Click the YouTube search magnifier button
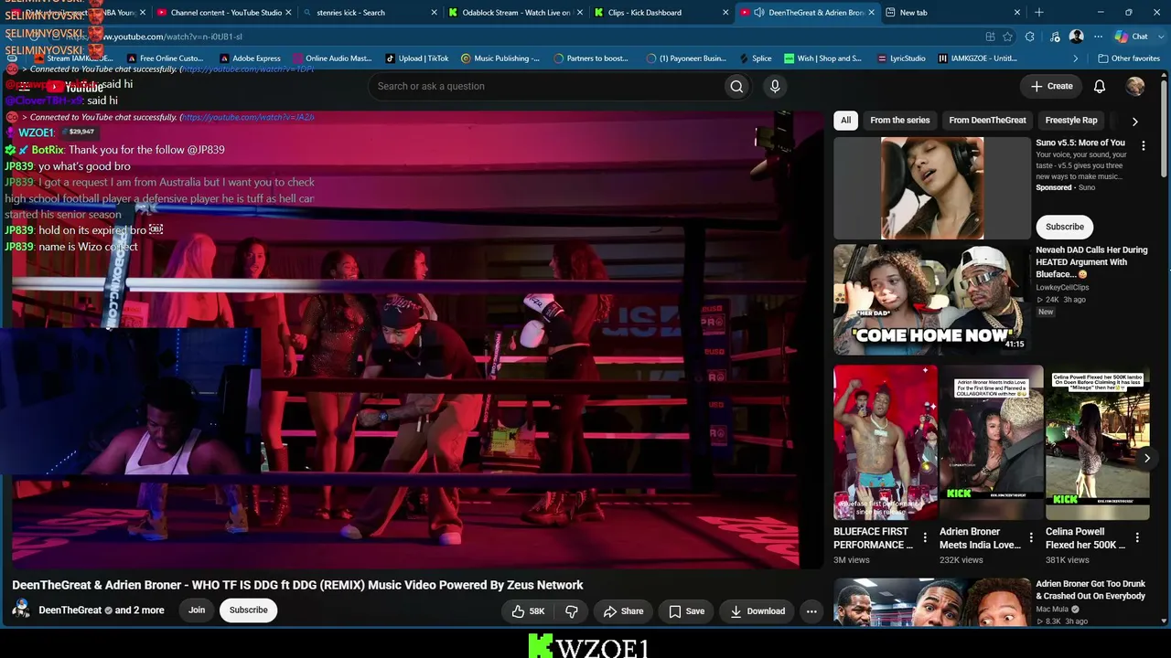Image resolution: width=1171 pixels, height=658 pixels. (x=736, y=86)
